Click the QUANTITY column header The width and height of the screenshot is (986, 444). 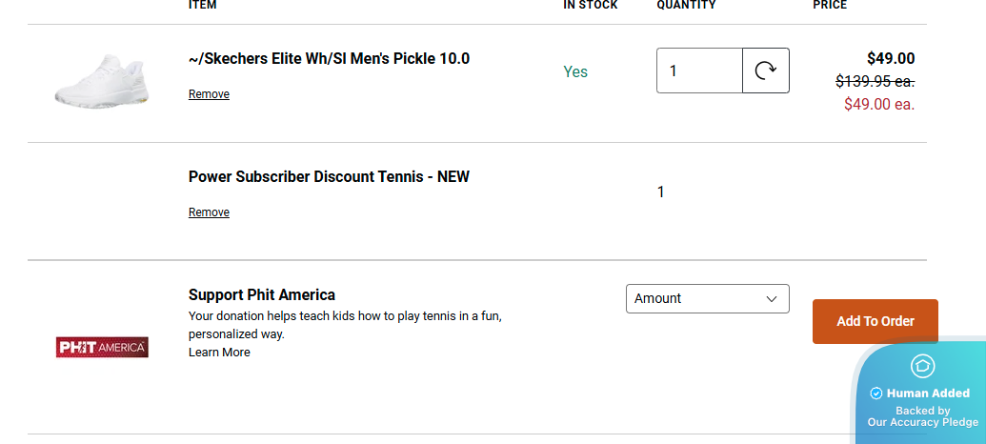pyautogui.click(x=686, y=5)
